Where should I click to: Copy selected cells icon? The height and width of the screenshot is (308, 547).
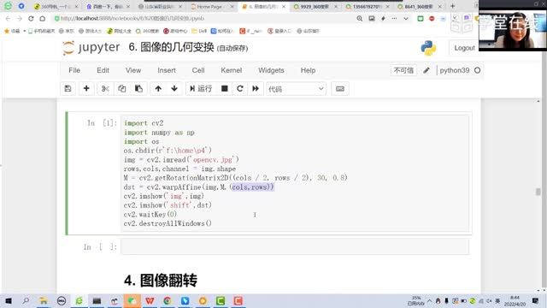pyautogui.click(x=121, y=89)
